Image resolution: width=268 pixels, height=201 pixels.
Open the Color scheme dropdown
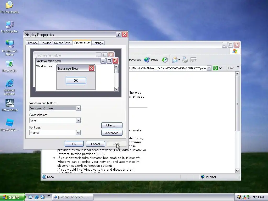78,120
